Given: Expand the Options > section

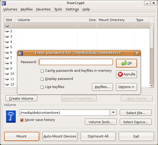Looking at the screenshot, I should pyautogui.click(x=126, y=87).
